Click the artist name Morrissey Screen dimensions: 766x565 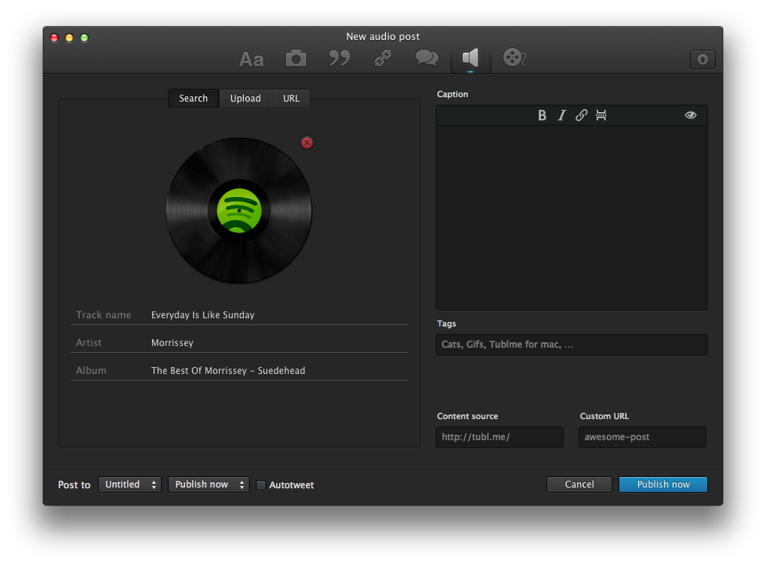click(172, 343)
